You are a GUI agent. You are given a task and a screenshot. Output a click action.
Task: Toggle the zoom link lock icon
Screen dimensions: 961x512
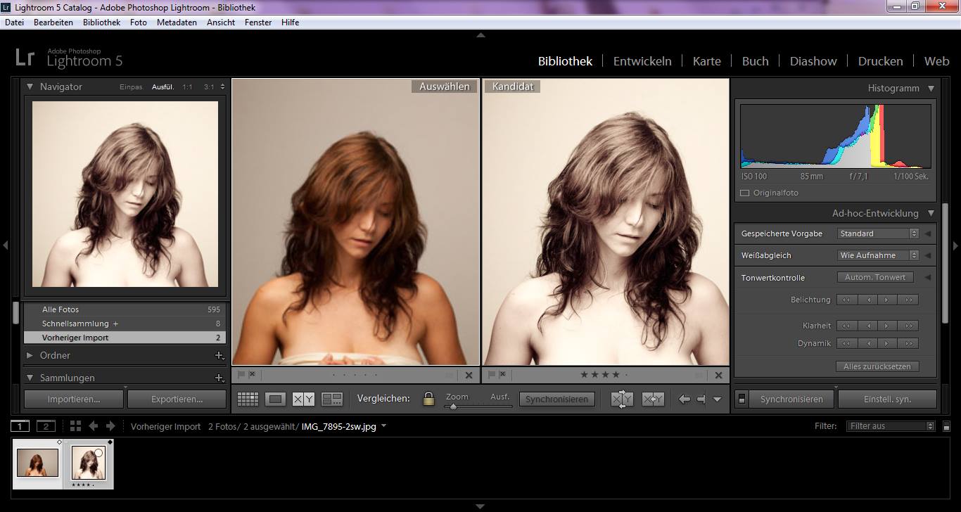(428, 399)
